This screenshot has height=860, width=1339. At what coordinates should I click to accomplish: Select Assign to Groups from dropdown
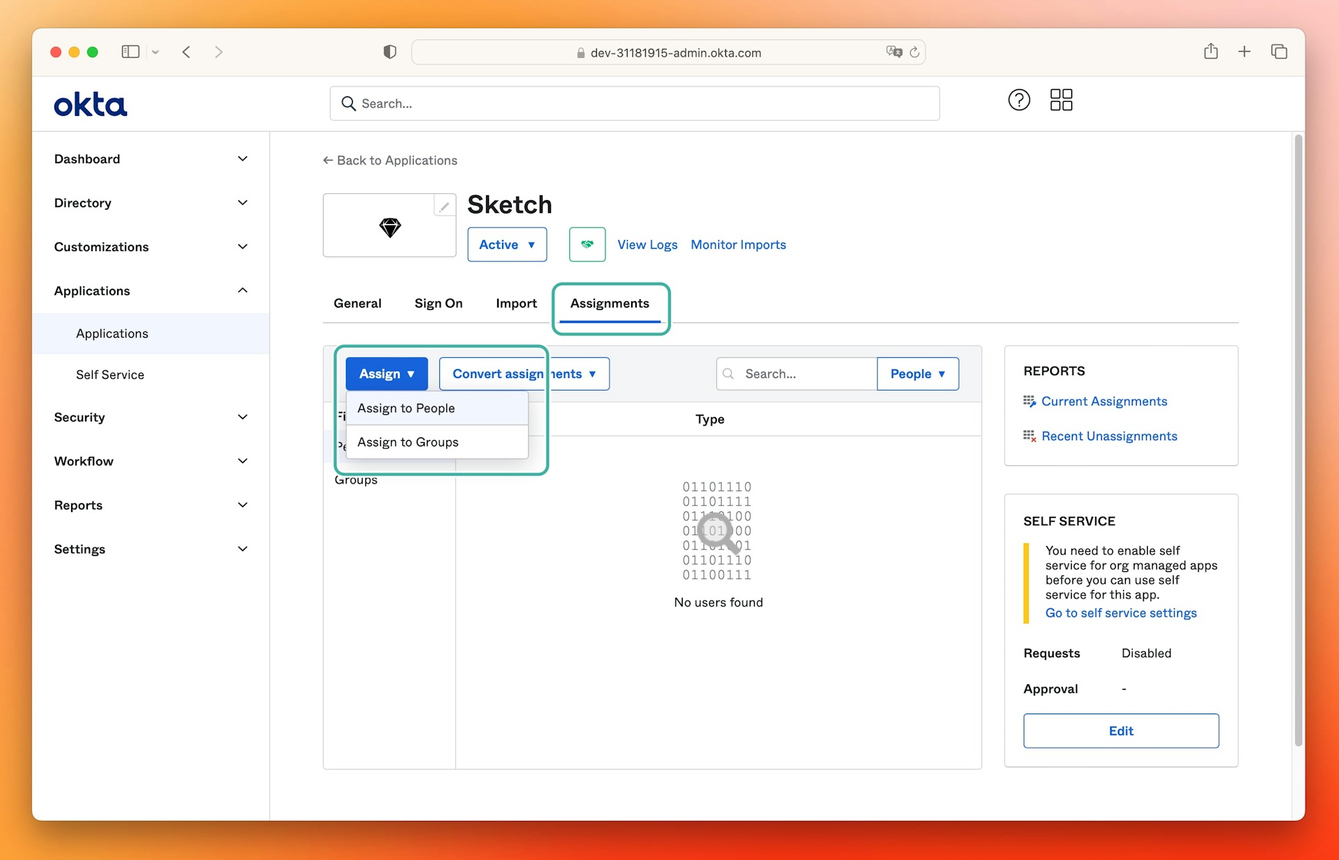pyautogui.click(x=408, y=442)
